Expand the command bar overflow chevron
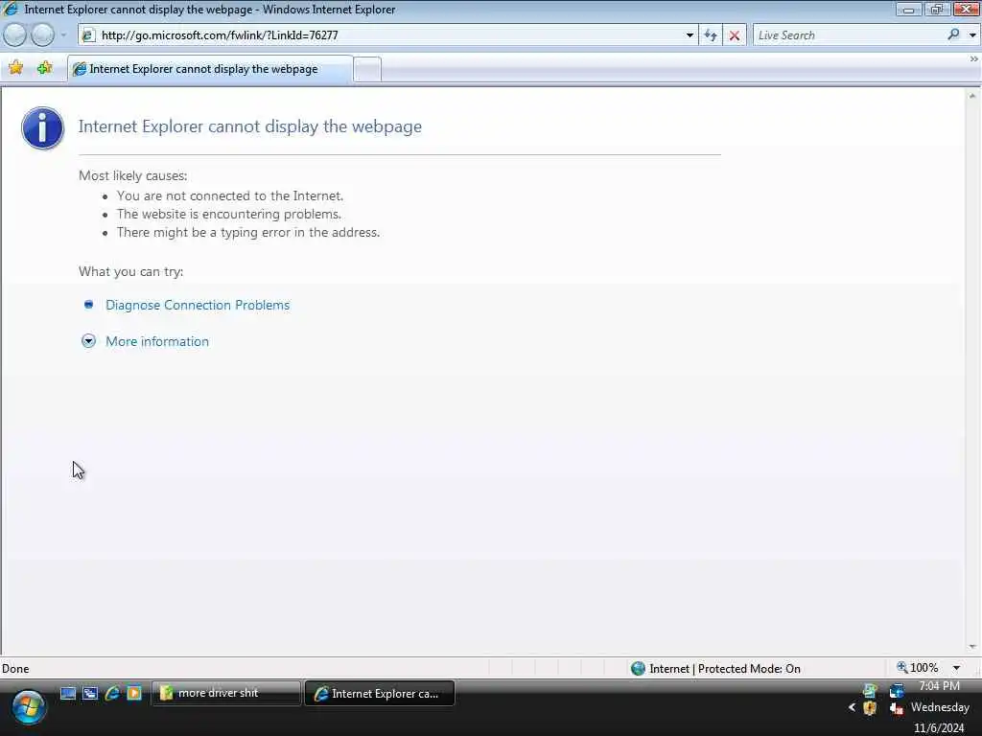This screenshot has width=982, height=736. point(974,58)
